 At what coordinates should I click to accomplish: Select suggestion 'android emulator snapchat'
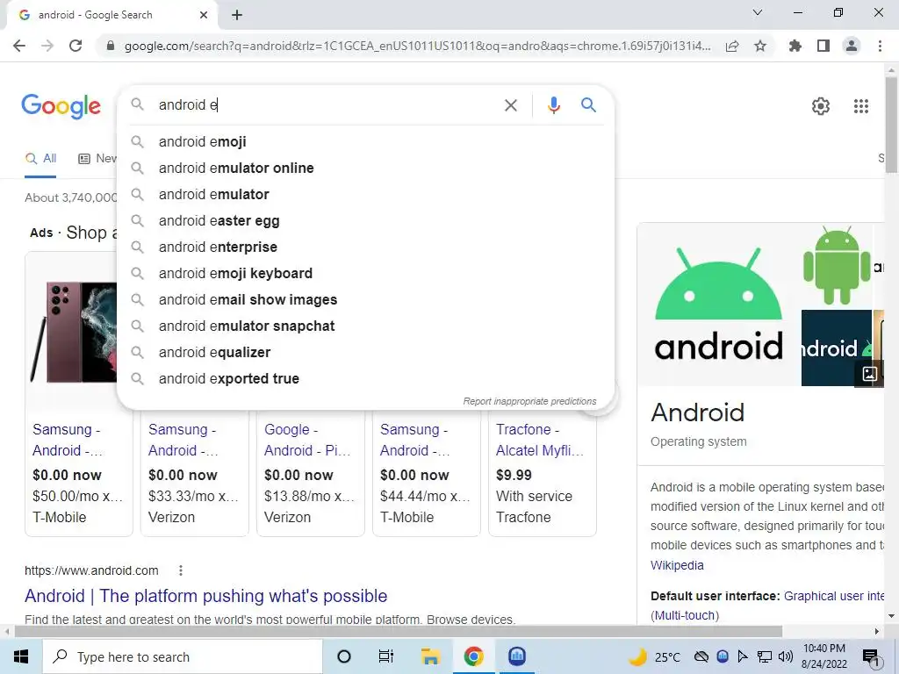365,326
